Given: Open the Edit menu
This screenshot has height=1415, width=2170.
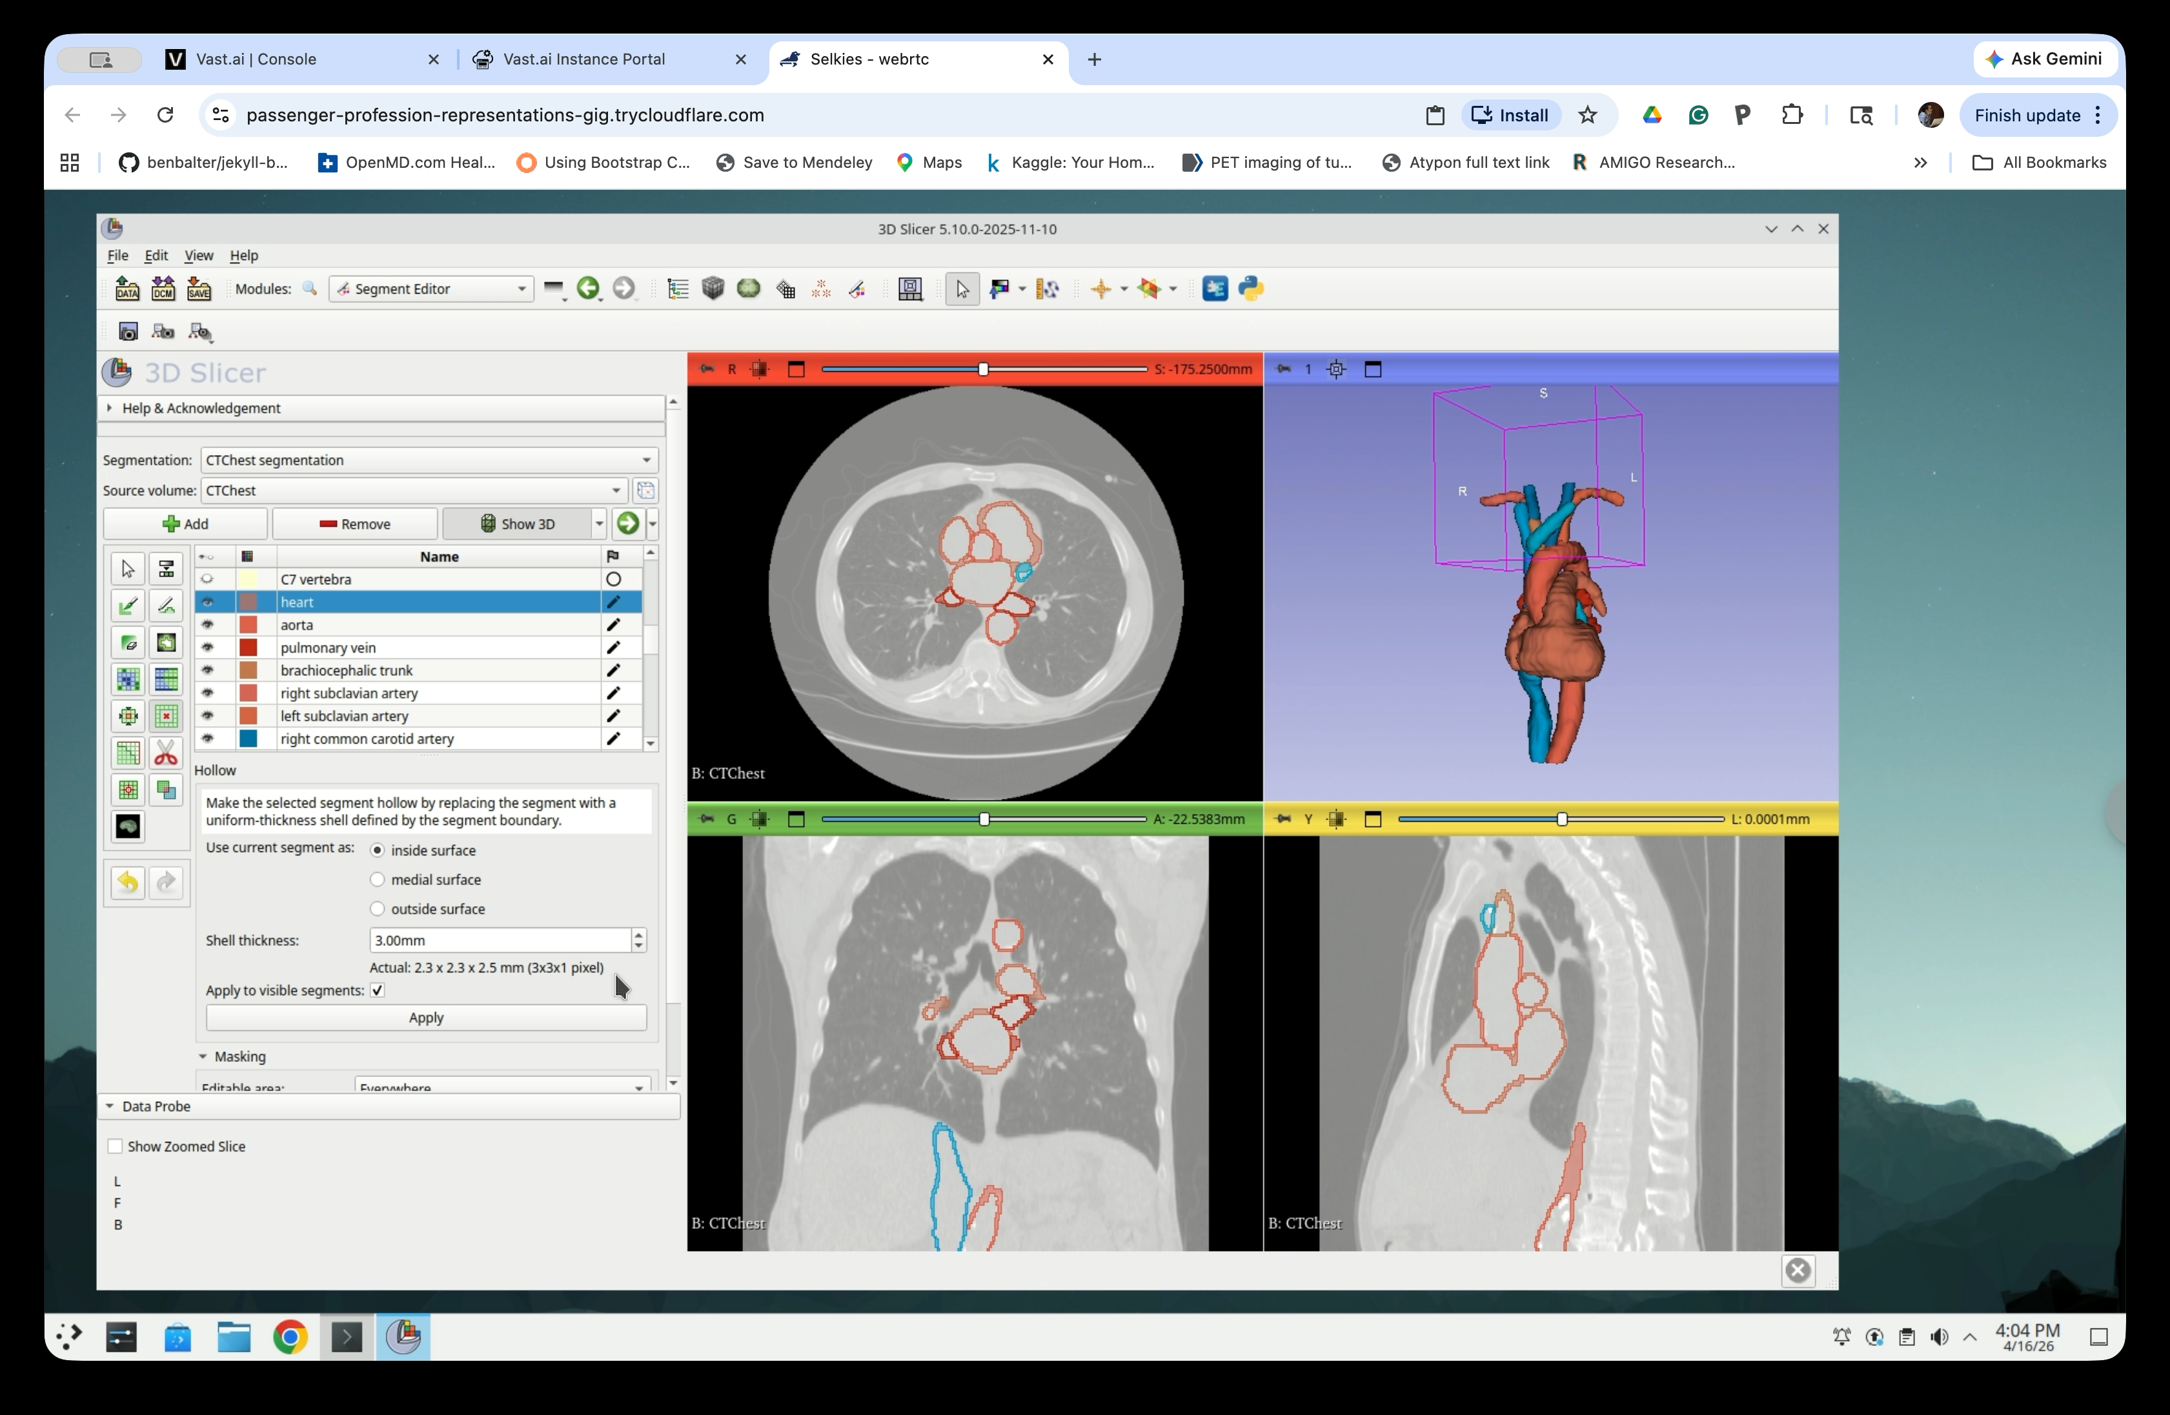Looking at the screenshot, I should [x=156, y=255].
